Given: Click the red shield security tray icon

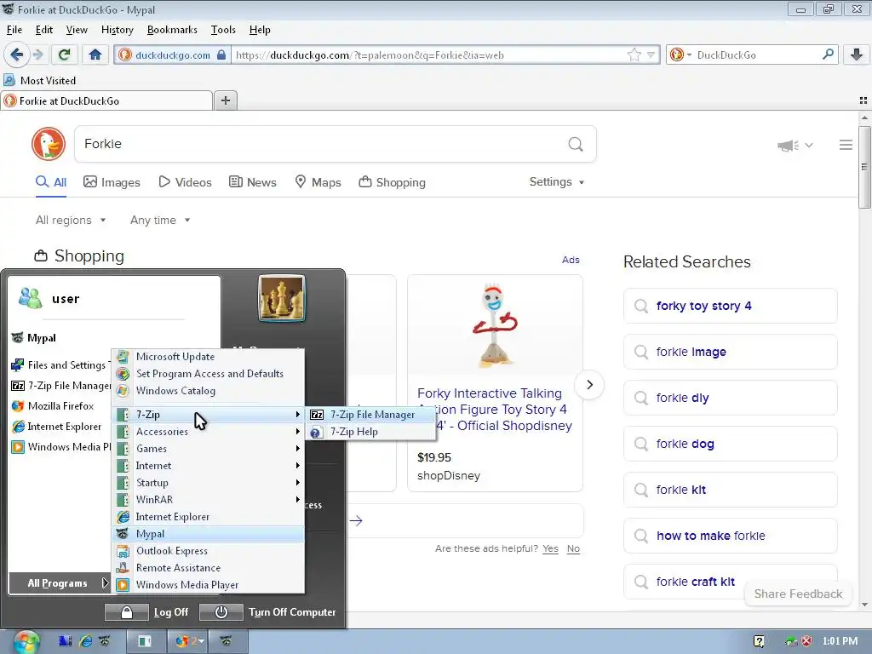Looking at the screenshot, I should click(807, 641).
